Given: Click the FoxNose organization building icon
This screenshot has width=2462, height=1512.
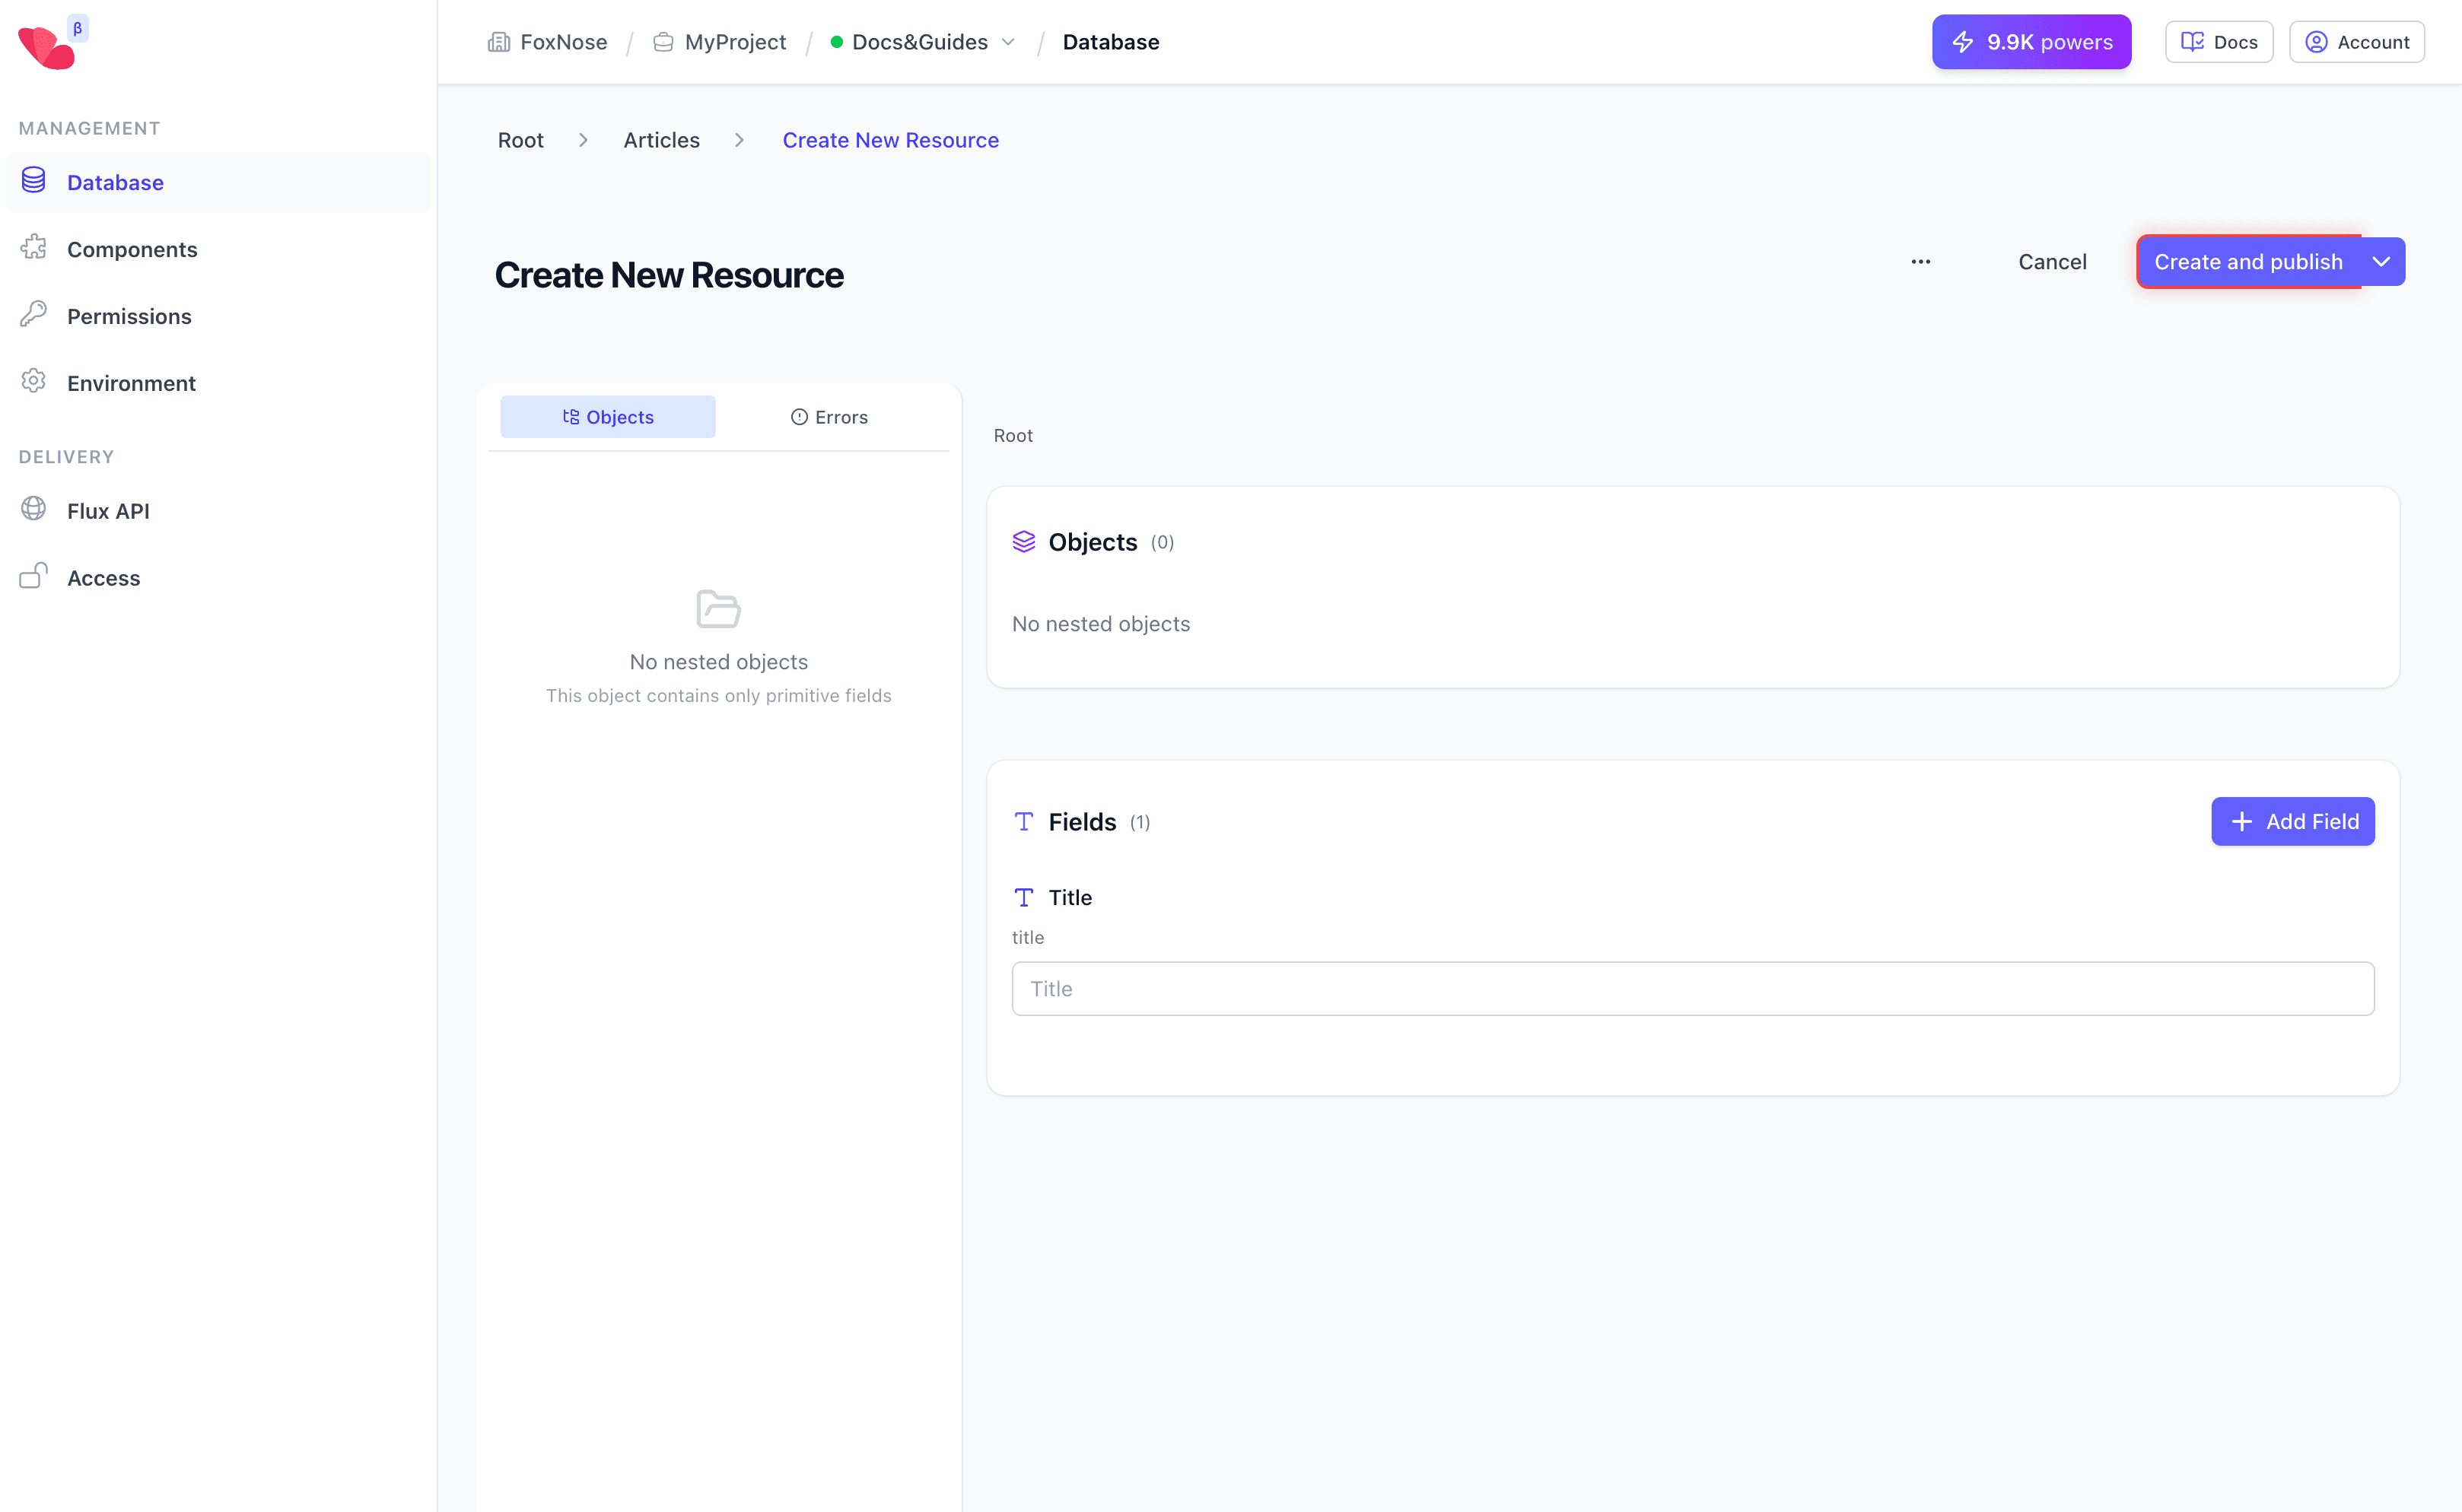Looking at the screenshot, I should coord(498,42).
